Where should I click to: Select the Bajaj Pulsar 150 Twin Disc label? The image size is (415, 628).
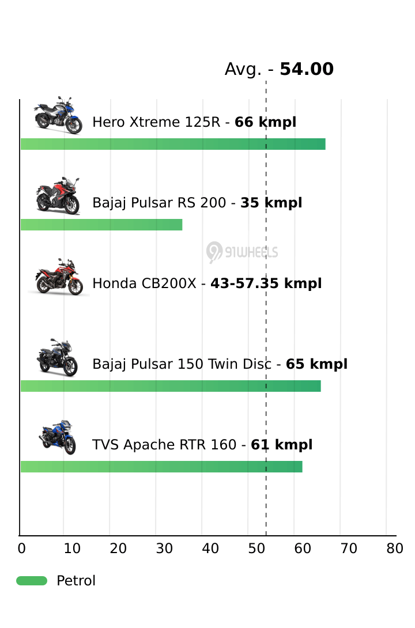click(x=220, y=364)
